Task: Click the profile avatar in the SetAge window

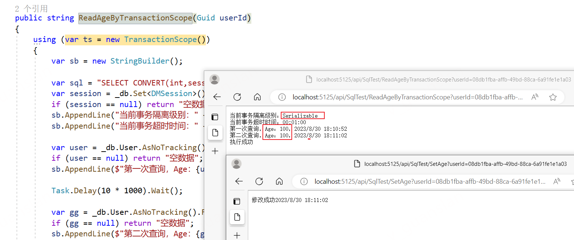Action: coord(237,164)
